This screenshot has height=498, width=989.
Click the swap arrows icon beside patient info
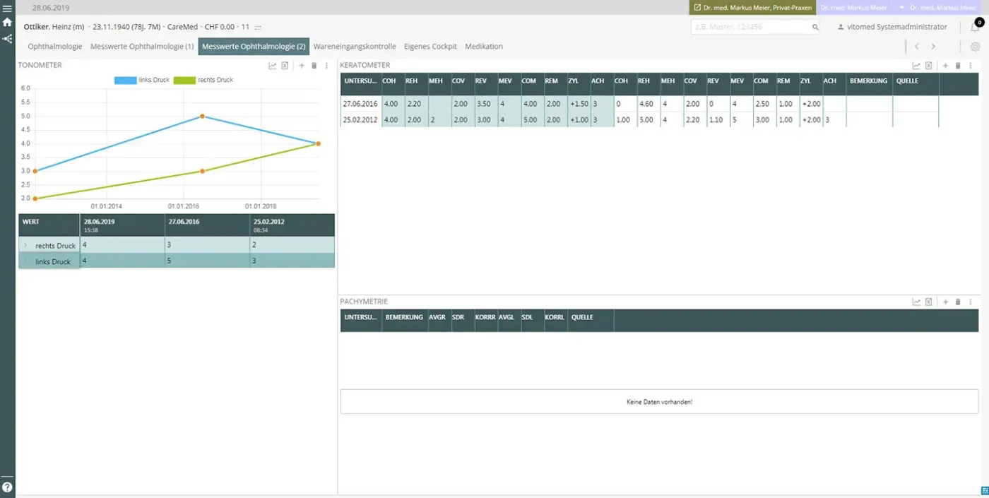[x=258, y=27]
